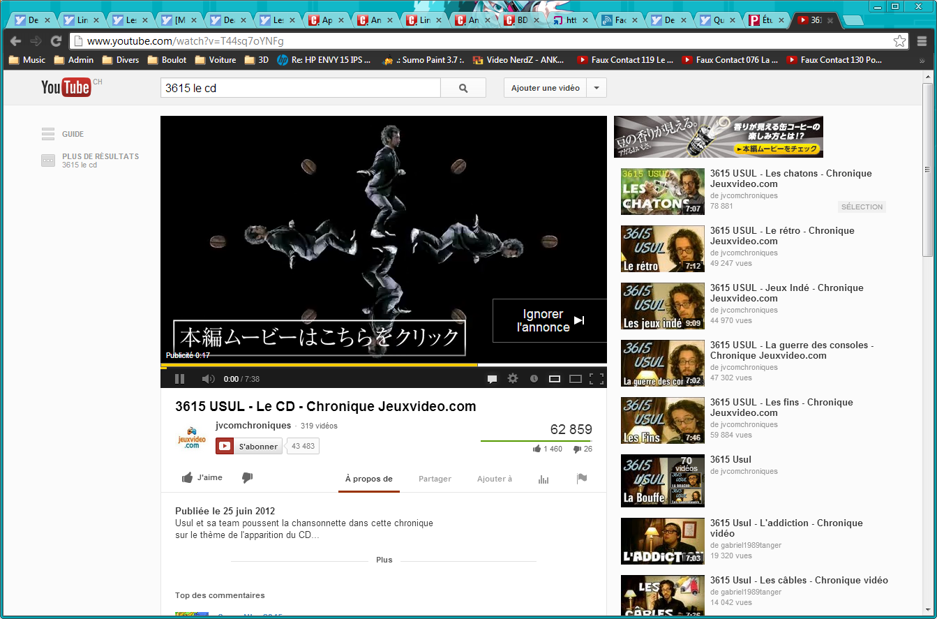Screen dimensions: 937x619
Task: Open video statistics bar chart icon
Action: tap(544, 479)
